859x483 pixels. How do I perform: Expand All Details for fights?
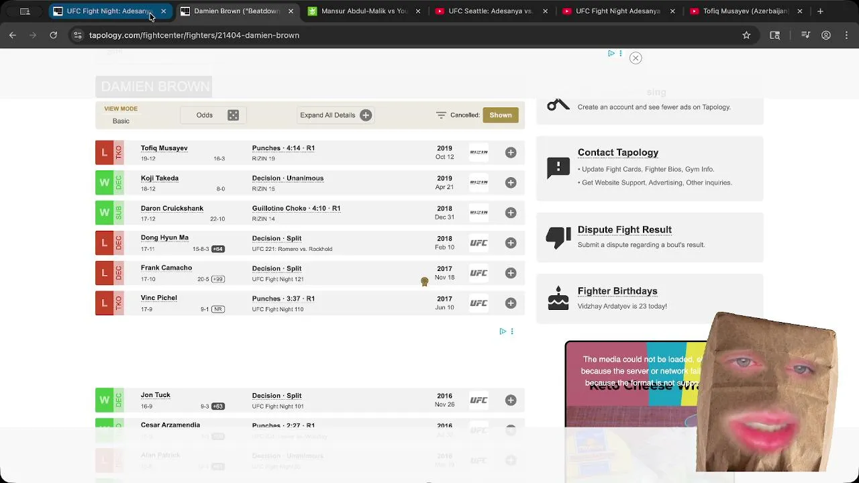pyautogui.click(x=335, y=115)
